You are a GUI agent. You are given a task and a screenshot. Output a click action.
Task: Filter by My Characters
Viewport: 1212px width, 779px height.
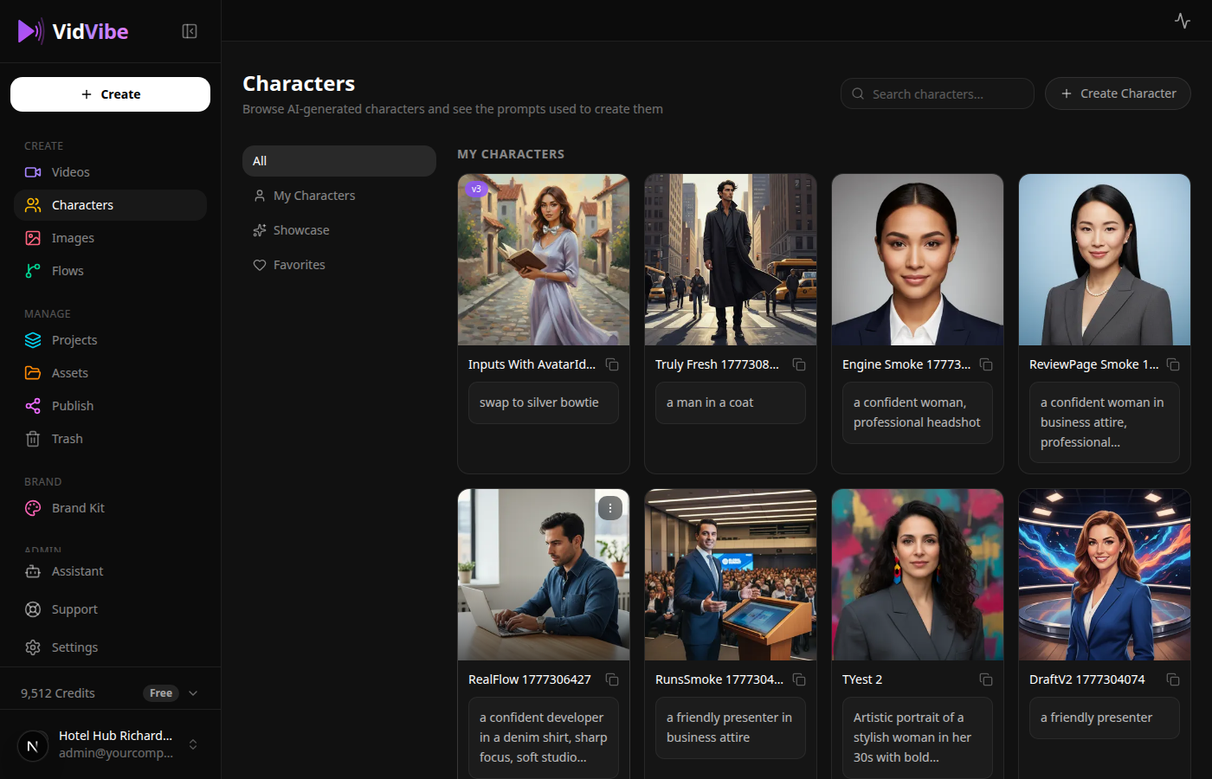339,196
